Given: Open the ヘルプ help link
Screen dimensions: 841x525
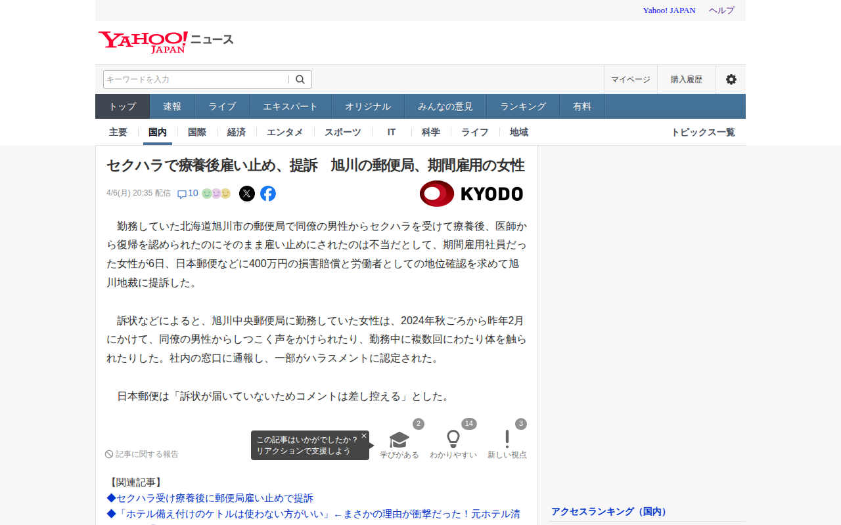Looking at the screenshot, I should point(721,10).
